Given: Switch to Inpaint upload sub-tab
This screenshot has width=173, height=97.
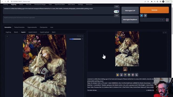Looking at the screenshot, I should (44, 32).
